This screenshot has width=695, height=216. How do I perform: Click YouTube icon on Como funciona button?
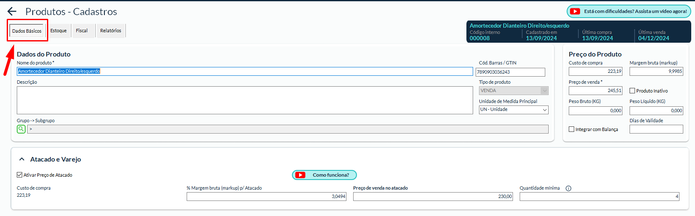300,175
